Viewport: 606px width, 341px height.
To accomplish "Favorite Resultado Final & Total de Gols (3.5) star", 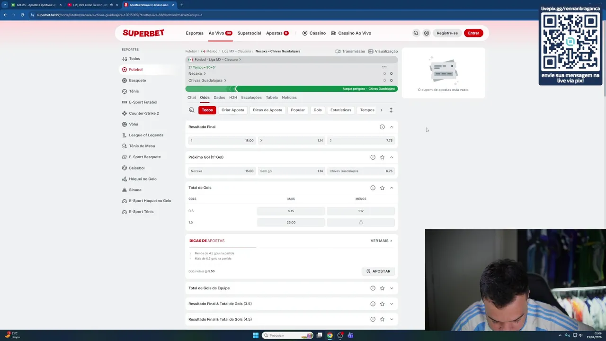I will click(x=382, y=304).
